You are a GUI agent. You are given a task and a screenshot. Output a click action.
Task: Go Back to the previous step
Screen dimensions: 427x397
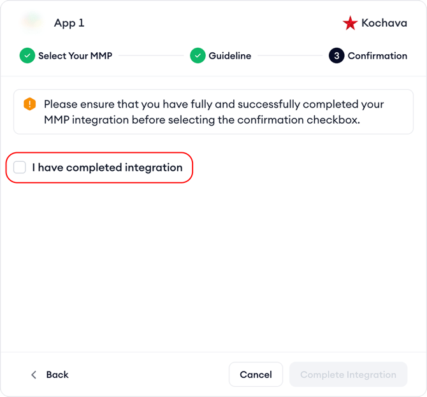click(57, 375)
